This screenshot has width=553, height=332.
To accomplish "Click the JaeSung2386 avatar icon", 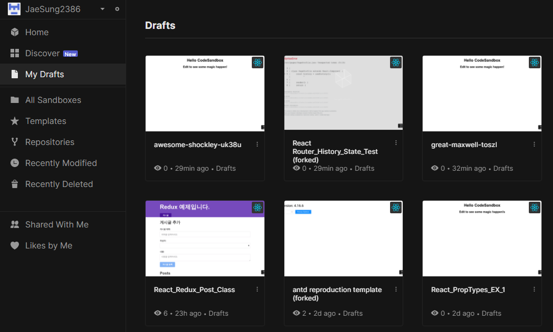I will click(14, 9).
